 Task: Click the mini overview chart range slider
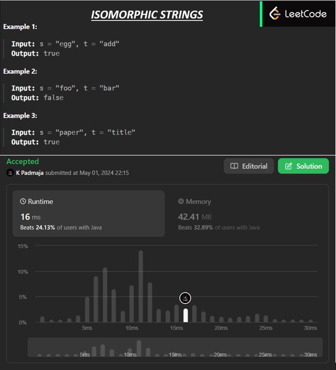coord(175,347)
